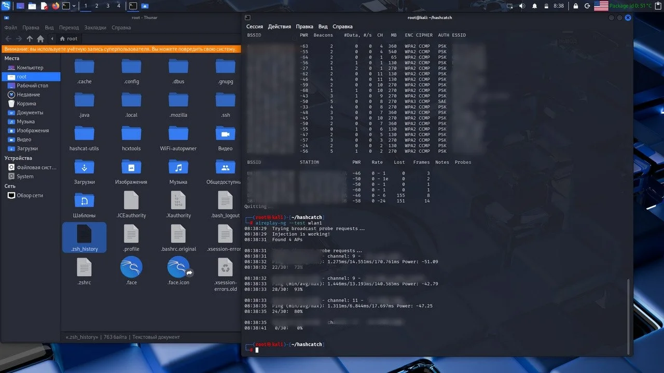The image size is (664, 373).
Task: Open the Закладки menu in Thunar
Action: pyautogui.click(x=95, y=27)
